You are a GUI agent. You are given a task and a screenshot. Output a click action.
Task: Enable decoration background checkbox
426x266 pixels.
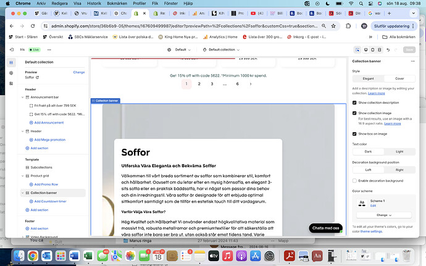coord(354,181)
